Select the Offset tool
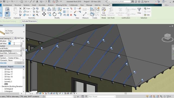The width and height of the screenshot is (174, 98). point(49,9)
